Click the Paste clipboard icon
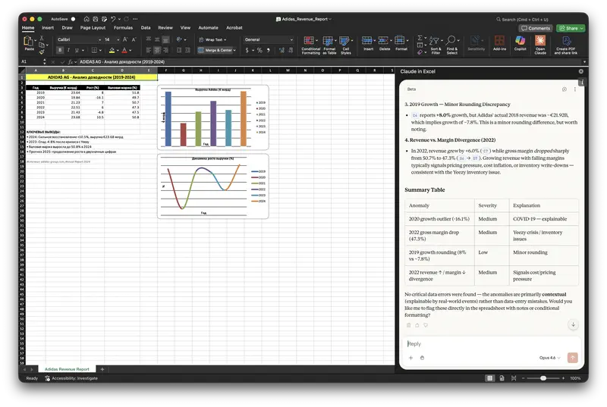Viewport: 607px width, 407px height. pyautogui.click(x=29, y=42)
